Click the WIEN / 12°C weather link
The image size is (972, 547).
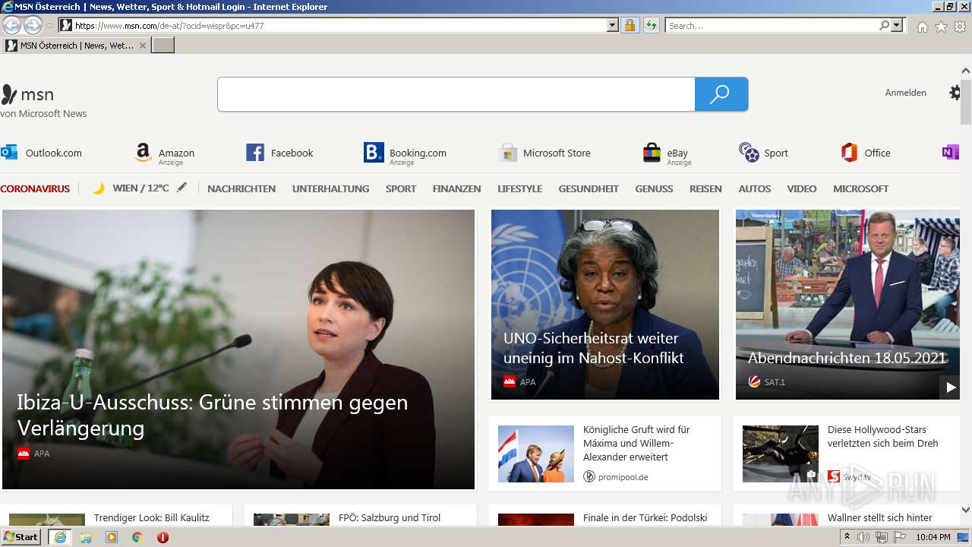[x=140, y=188]
